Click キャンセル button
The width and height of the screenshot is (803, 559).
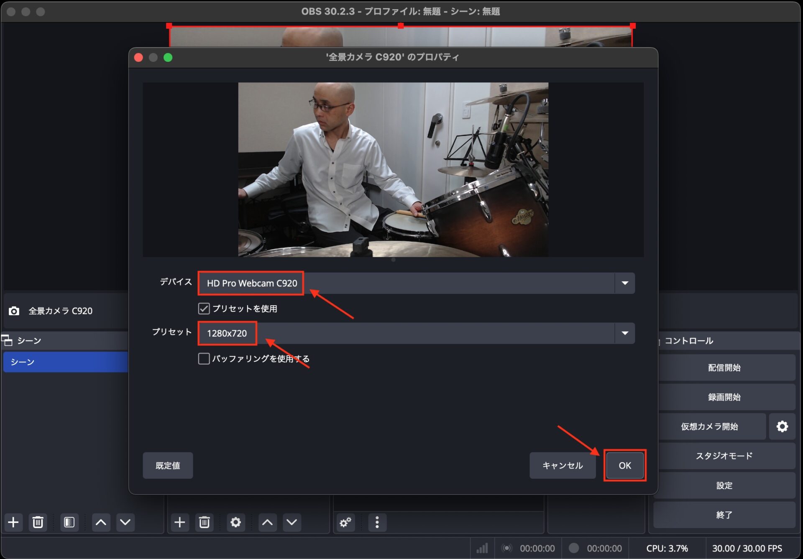pyautogui.click(x=563, y=465)
